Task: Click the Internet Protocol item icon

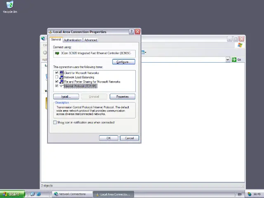Action: pos(61,86)
